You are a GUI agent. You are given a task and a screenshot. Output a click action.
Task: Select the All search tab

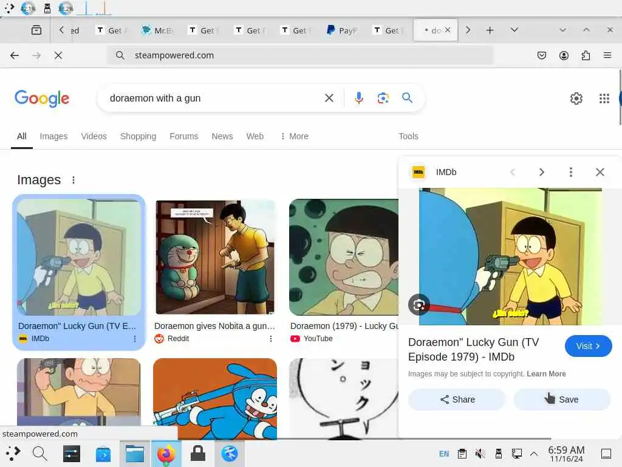pyautogui.click(x=22, y=136)
